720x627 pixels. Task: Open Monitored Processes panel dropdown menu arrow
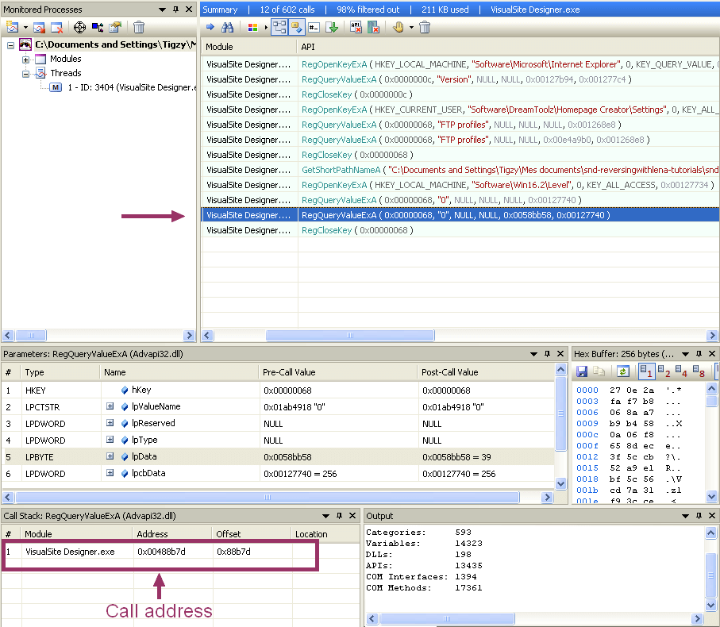[x=164, y=10]
